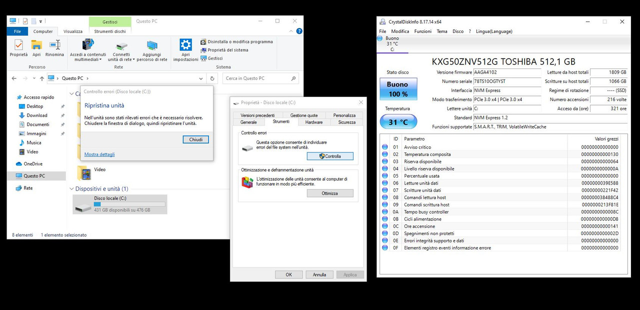The width and height of the screenshot is (640, 310).
Task: Click the Buono 100 % health status box
Action: tap(397, 89)
